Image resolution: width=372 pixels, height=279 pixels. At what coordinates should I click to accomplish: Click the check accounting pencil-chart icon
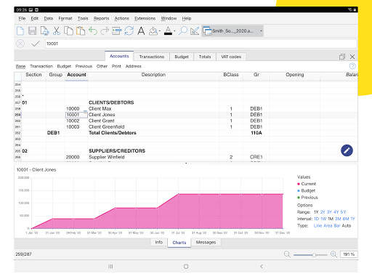[195, 31]
